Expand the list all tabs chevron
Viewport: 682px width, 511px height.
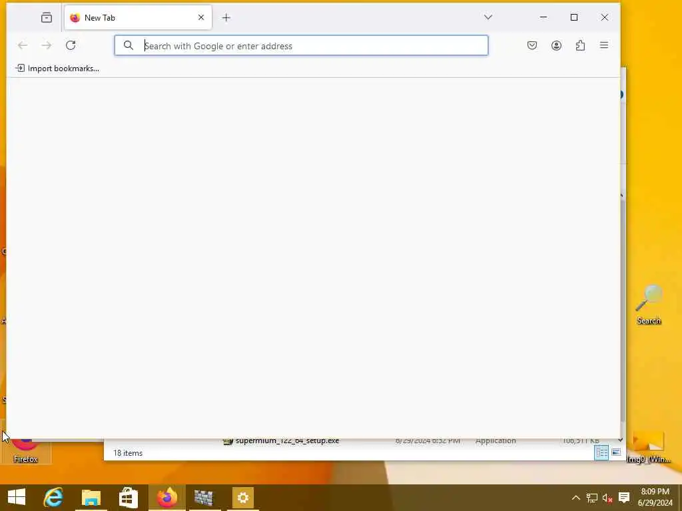point(488,17)
